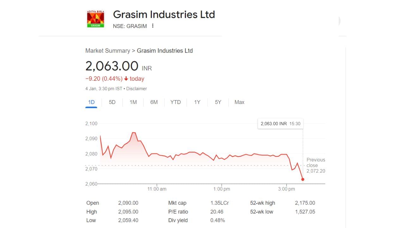Show the Max history chart
405x228 pixels.
[x=239, y=102]
